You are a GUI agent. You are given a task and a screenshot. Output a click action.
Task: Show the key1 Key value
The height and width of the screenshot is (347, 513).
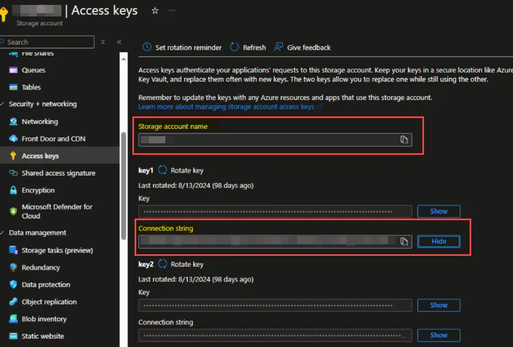tap(439, 211)
